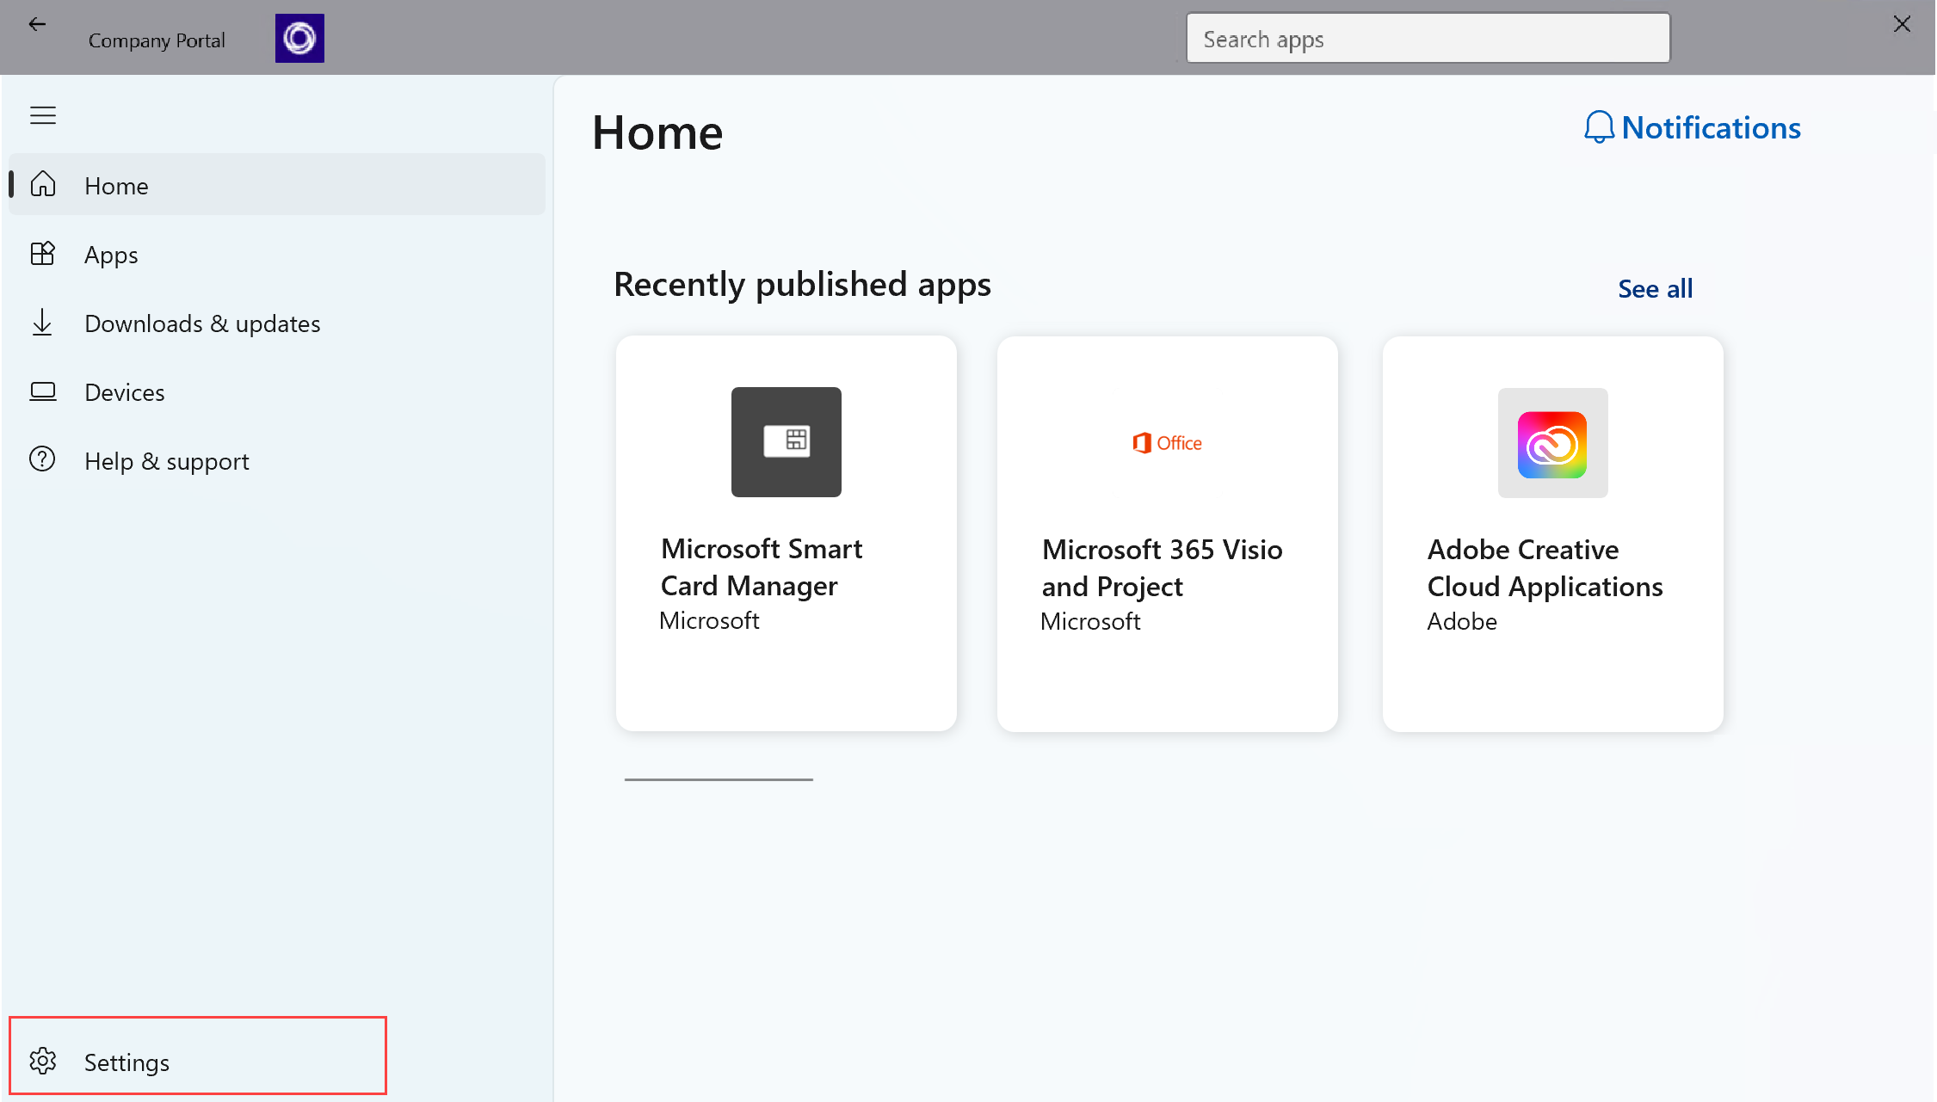Open the Notifications panel

point(1693,126)
